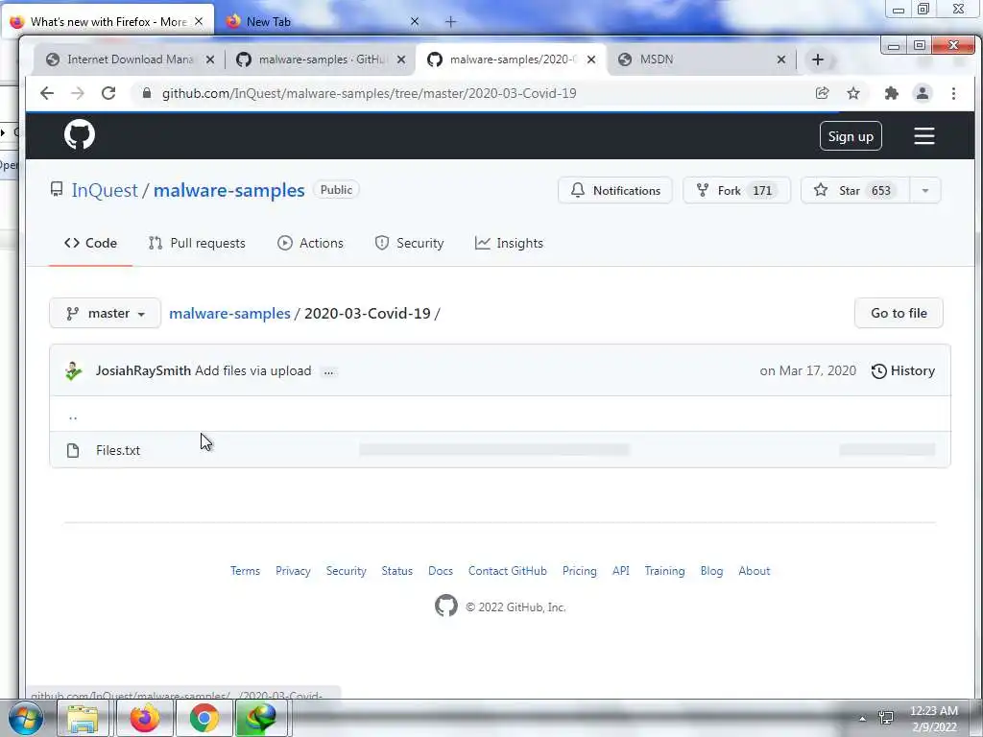The width and height of the screenshot is (983, 737).
Task: Open the Files.txt file
Action: (118, 451)
